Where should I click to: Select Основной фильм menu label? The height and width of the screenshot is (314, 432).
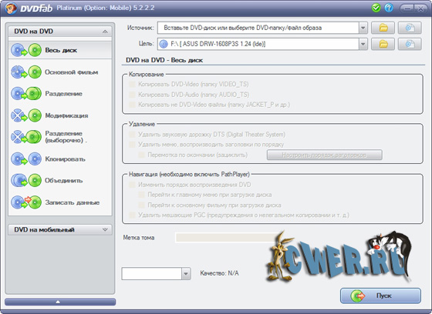[x=71, y=72]
